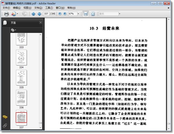Expand the find box options dropdown

(119, 14)
